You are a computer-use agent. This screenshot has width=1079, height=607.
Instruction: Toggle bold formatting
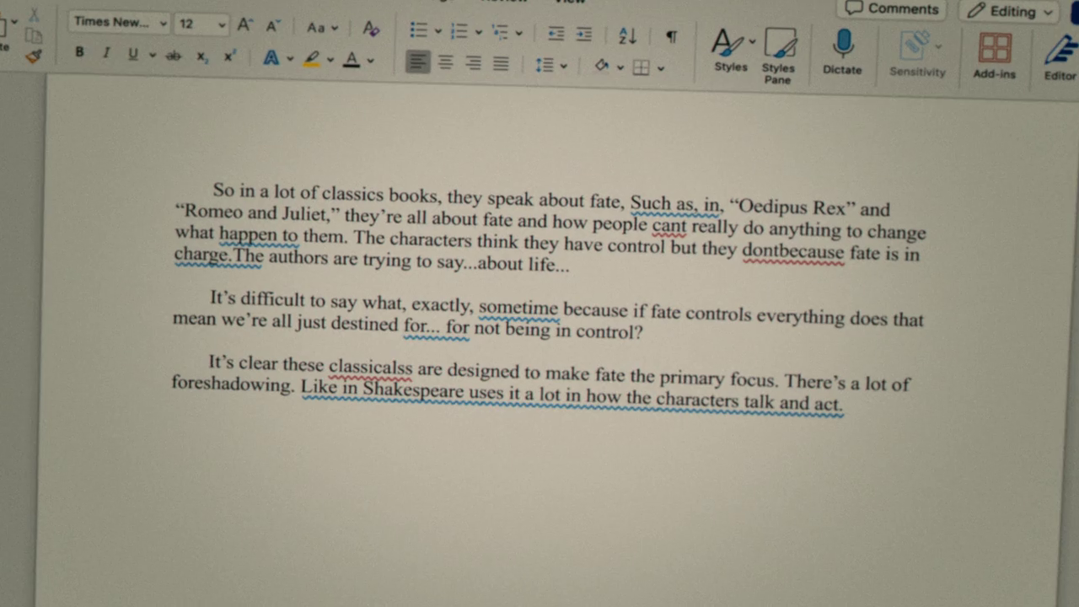[79, 52]
